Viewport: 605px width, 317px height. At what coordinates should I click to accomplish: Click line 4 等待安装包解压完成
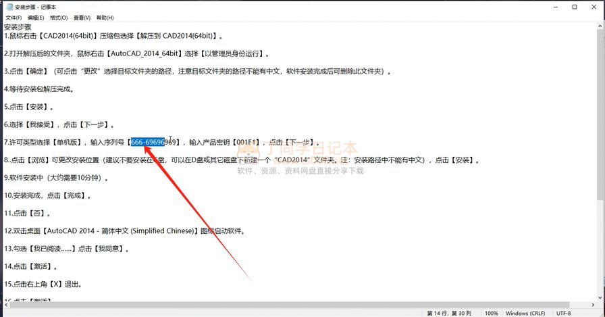click(x=39, y=89)
